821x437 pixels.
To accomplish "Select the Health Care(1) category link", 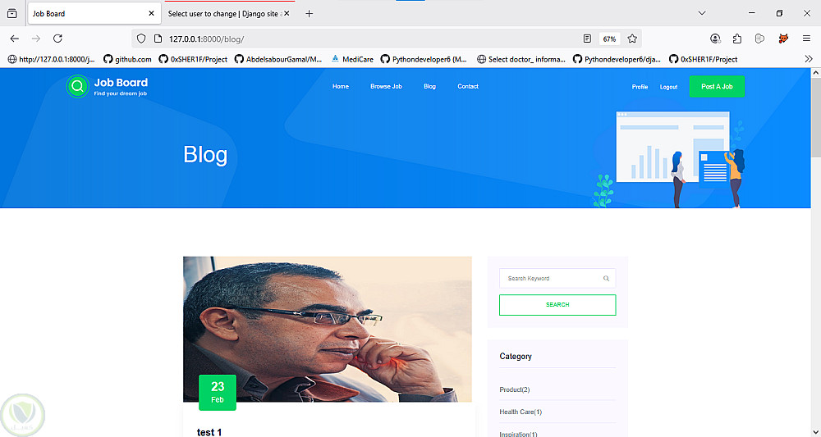I will [521, 412].
